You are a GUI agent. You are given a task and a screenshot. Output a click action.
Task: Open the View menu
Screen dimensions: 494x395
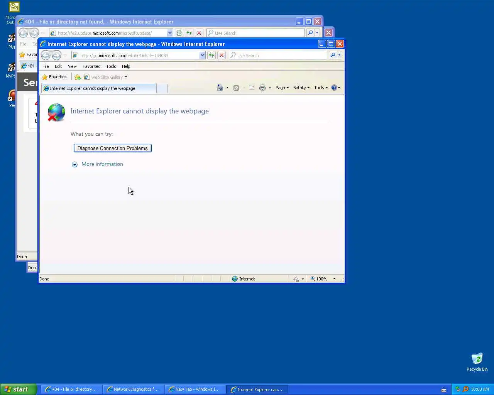pyautogui.click(x=72, y=66)
